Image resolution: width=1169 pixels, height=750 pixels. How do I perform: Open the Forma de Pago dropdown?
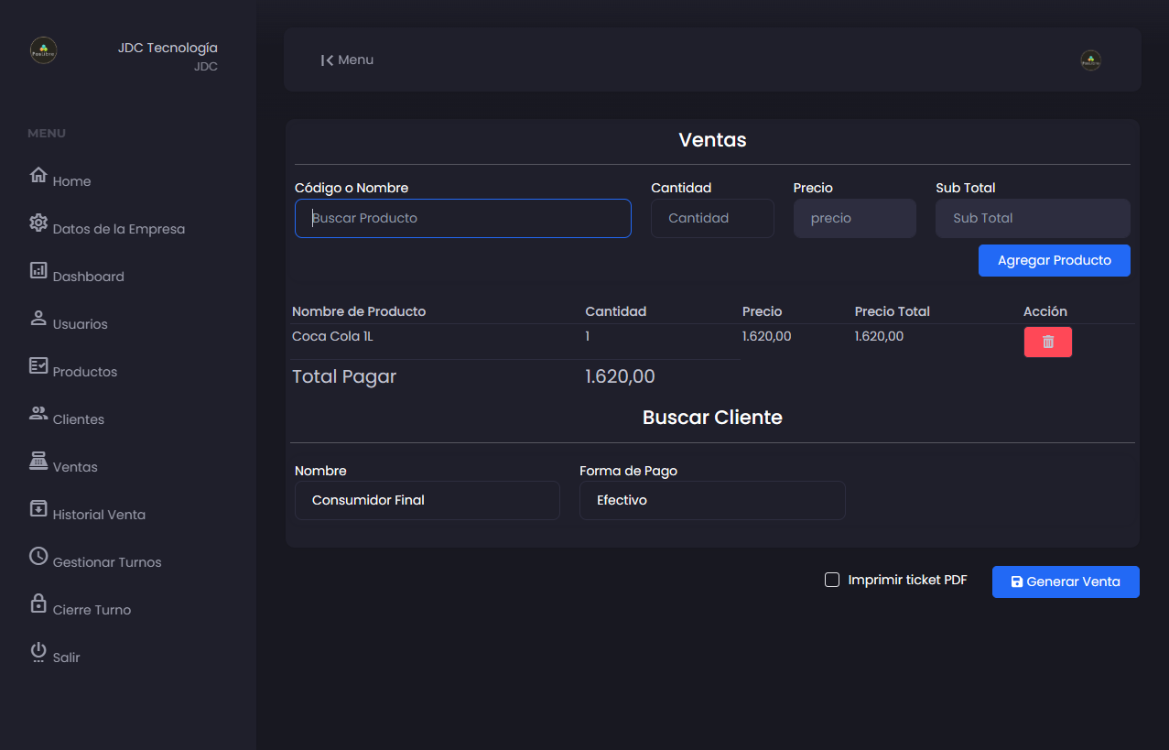[x=711, y=500]
